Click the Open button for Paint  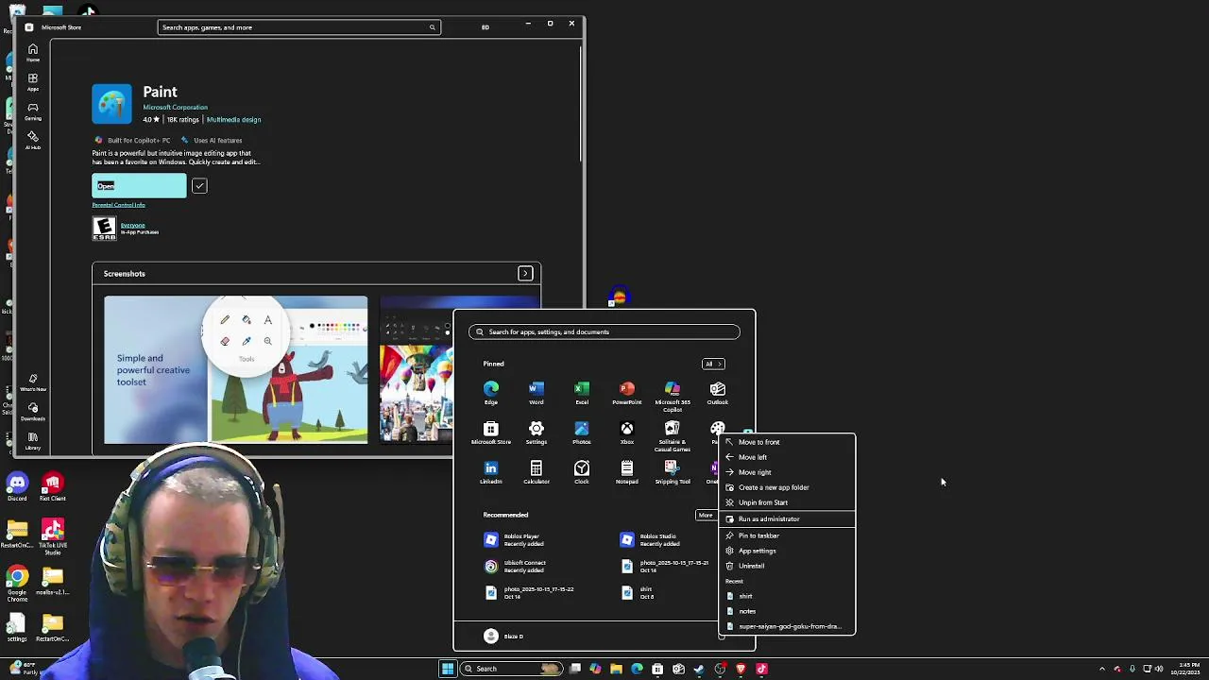pos(139,186)
